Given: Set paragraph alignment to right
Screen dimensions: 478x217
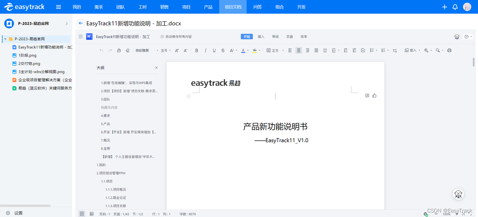Looking at the screenshot, I should (x=307, y=50).
